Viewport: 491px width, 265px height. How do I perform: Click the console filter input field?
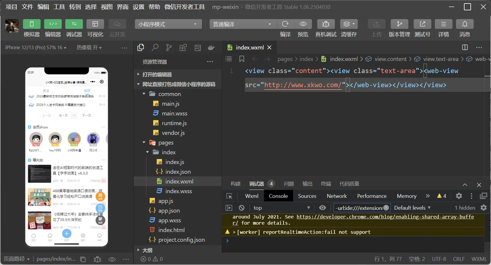(359, 208)
